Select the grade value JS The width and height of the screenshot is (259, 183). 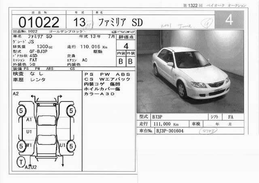point(31,42)
